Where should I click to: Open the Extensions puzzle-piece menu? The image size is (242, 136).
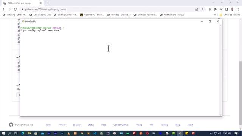[x=215, y=9]
